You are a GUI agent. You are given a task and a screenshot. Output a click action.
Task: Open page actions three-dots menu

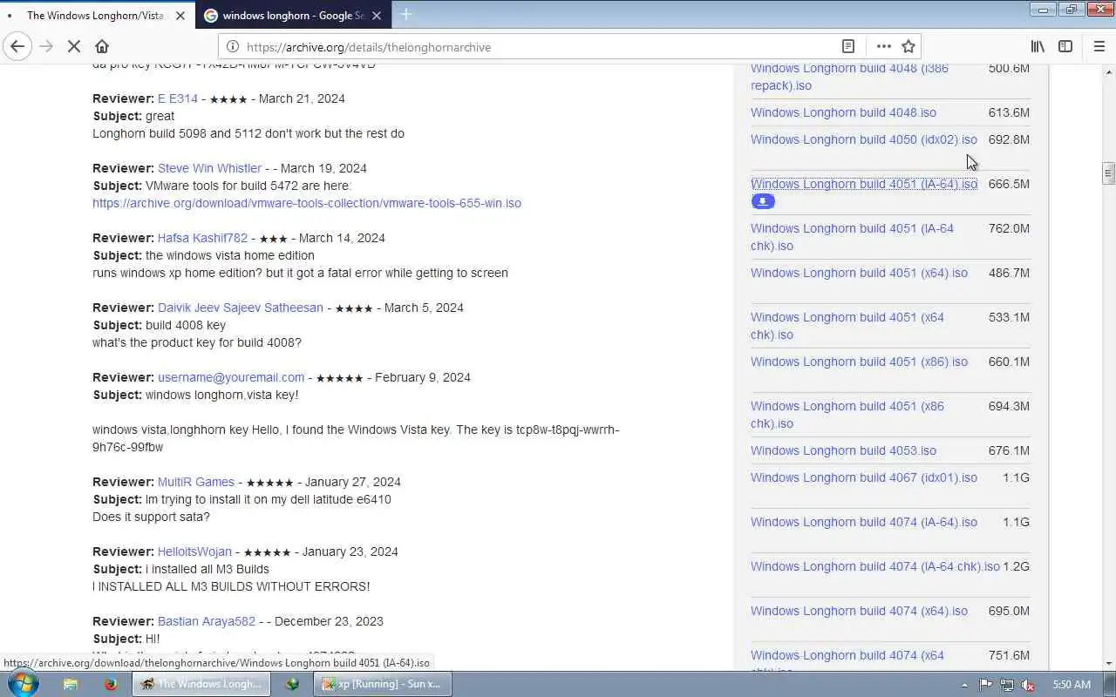point(883,47)
